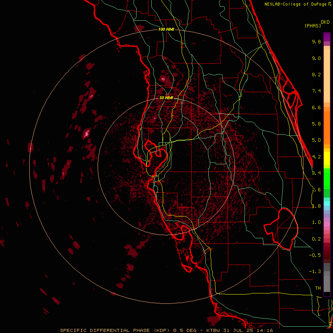The height and width of the screenshot is (333, 333).
Task: Pick the pink band near the 1.0 label
Action: (x=327, y=224)
